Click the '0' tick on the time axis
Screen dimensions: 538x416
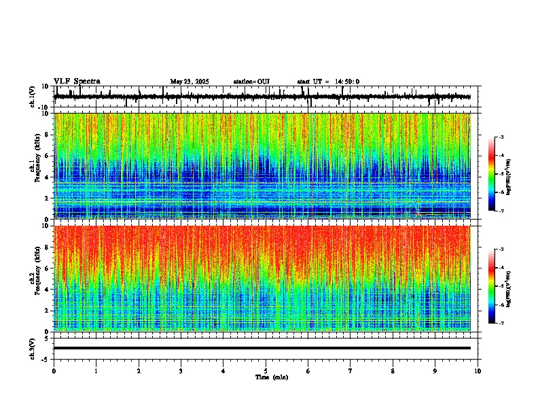54,371
